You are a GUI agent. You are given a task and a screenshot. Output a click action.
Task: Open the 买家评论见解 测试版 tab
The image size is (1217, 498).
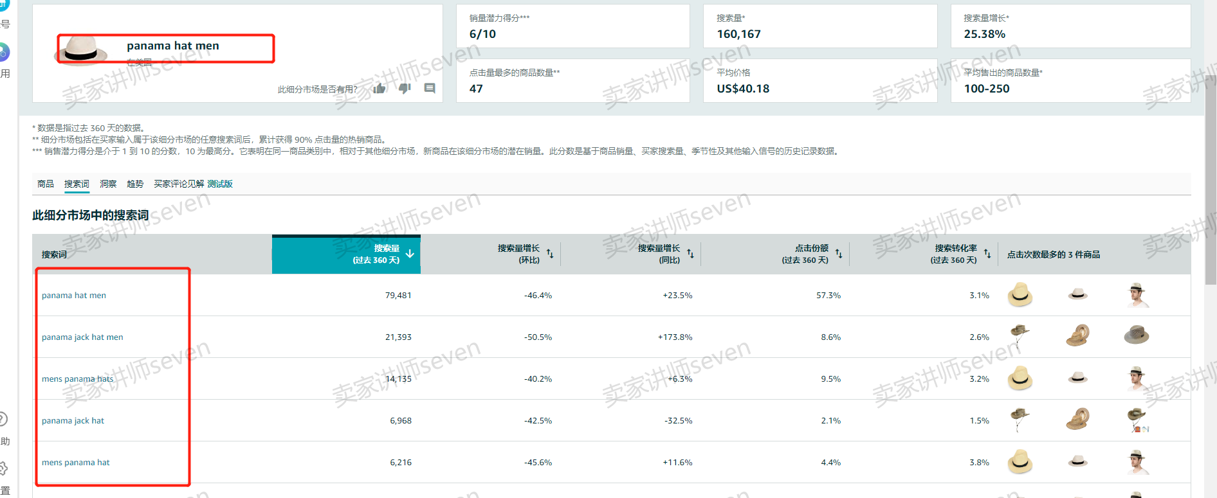(193, 184)
